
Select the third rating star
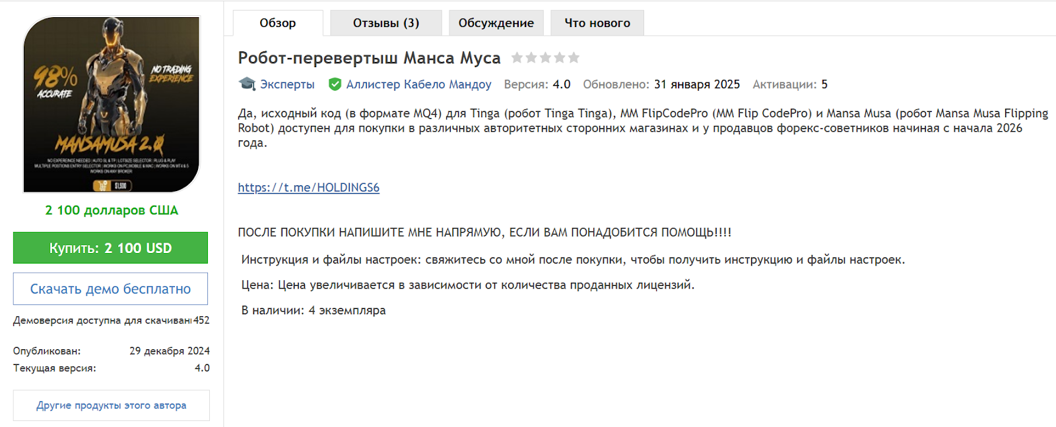pos(546,58)
